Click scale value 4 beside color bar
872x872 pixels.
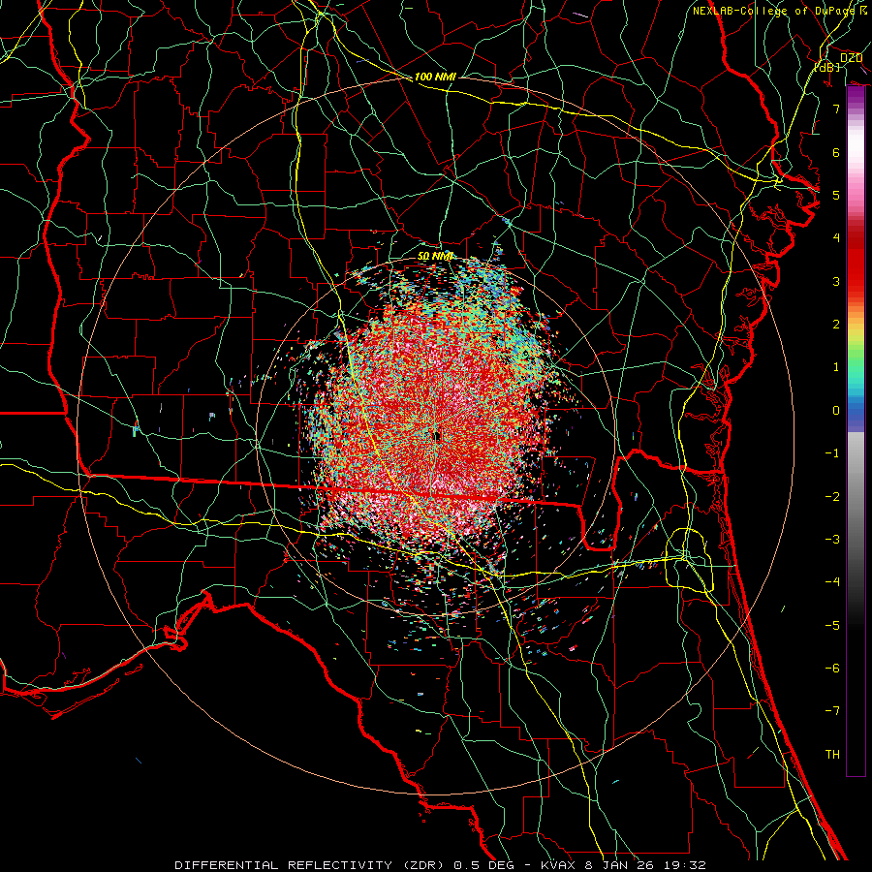pos(836,238)
